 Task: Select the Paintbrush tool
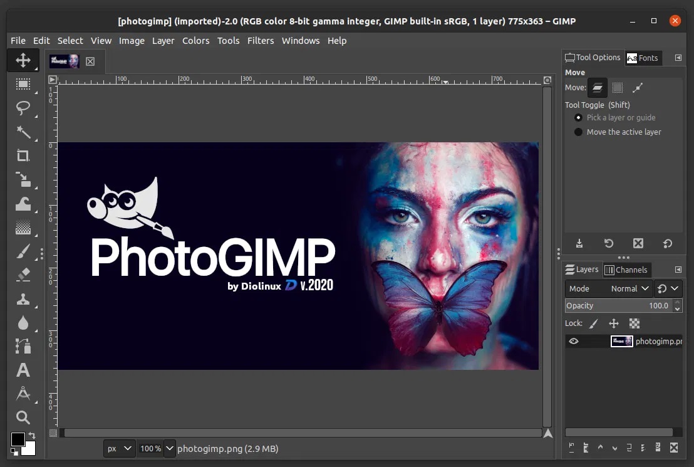tap(23, 252)
